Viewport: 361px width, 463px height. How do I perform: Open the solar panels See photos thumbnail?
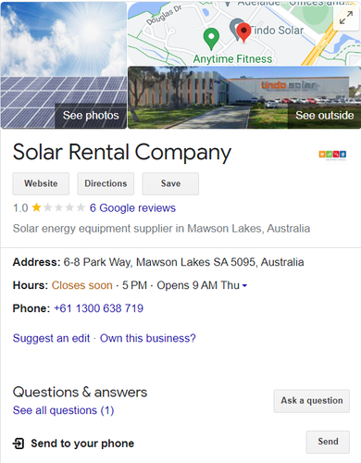tap(64, 65)
